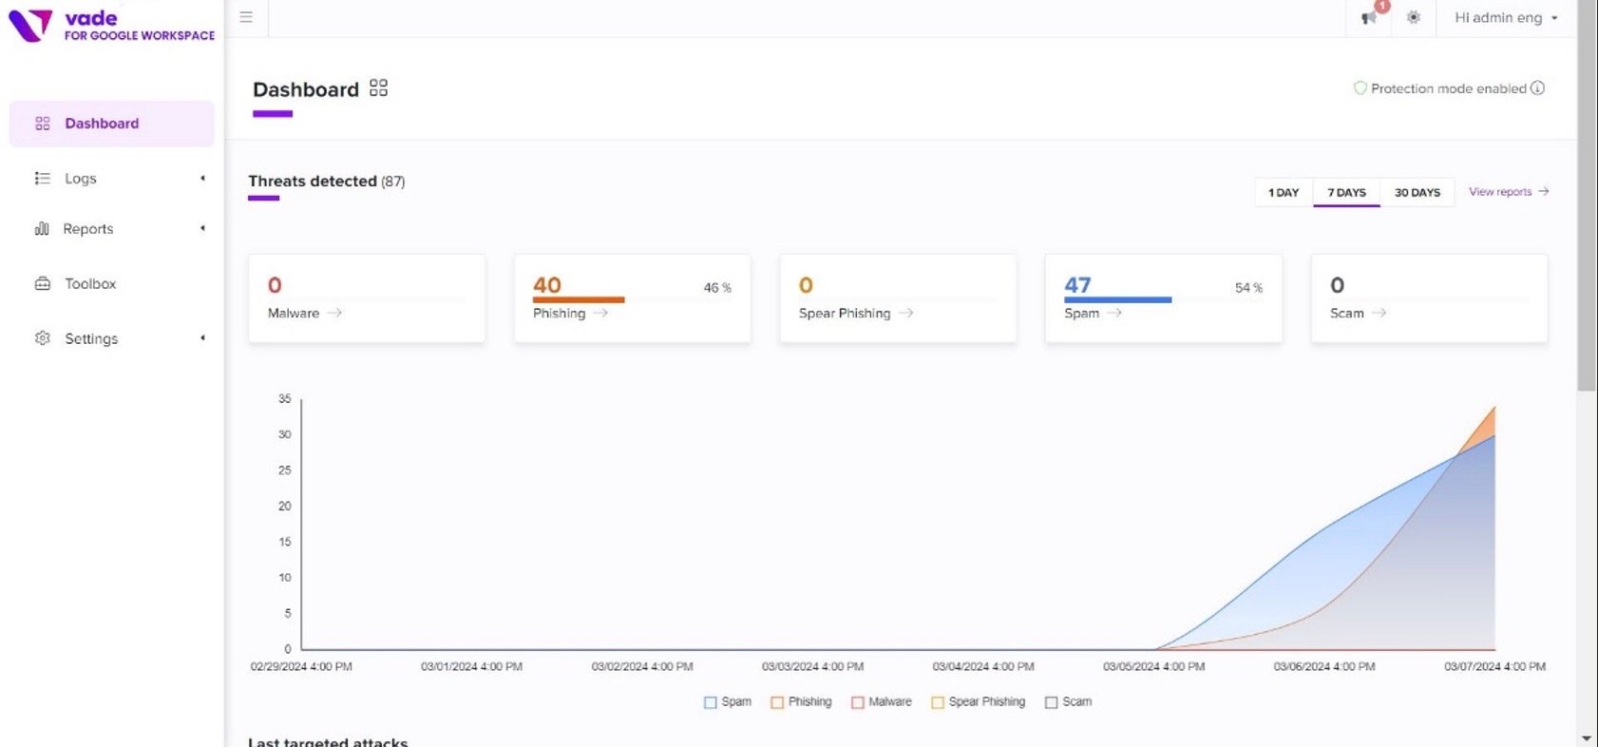
Task: Click the 02/29/2024 4:00 PM axis label
Action: [301, 666]
